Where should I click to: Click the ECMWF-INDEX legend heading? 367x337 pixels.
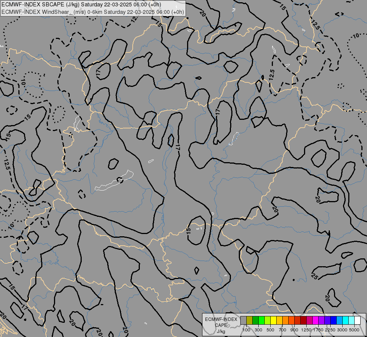221,319
